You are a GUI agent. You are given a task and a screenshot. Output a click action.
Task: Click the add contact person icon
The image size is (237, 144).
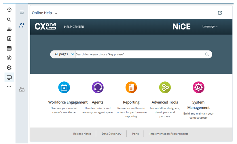(x=22, y=25)
